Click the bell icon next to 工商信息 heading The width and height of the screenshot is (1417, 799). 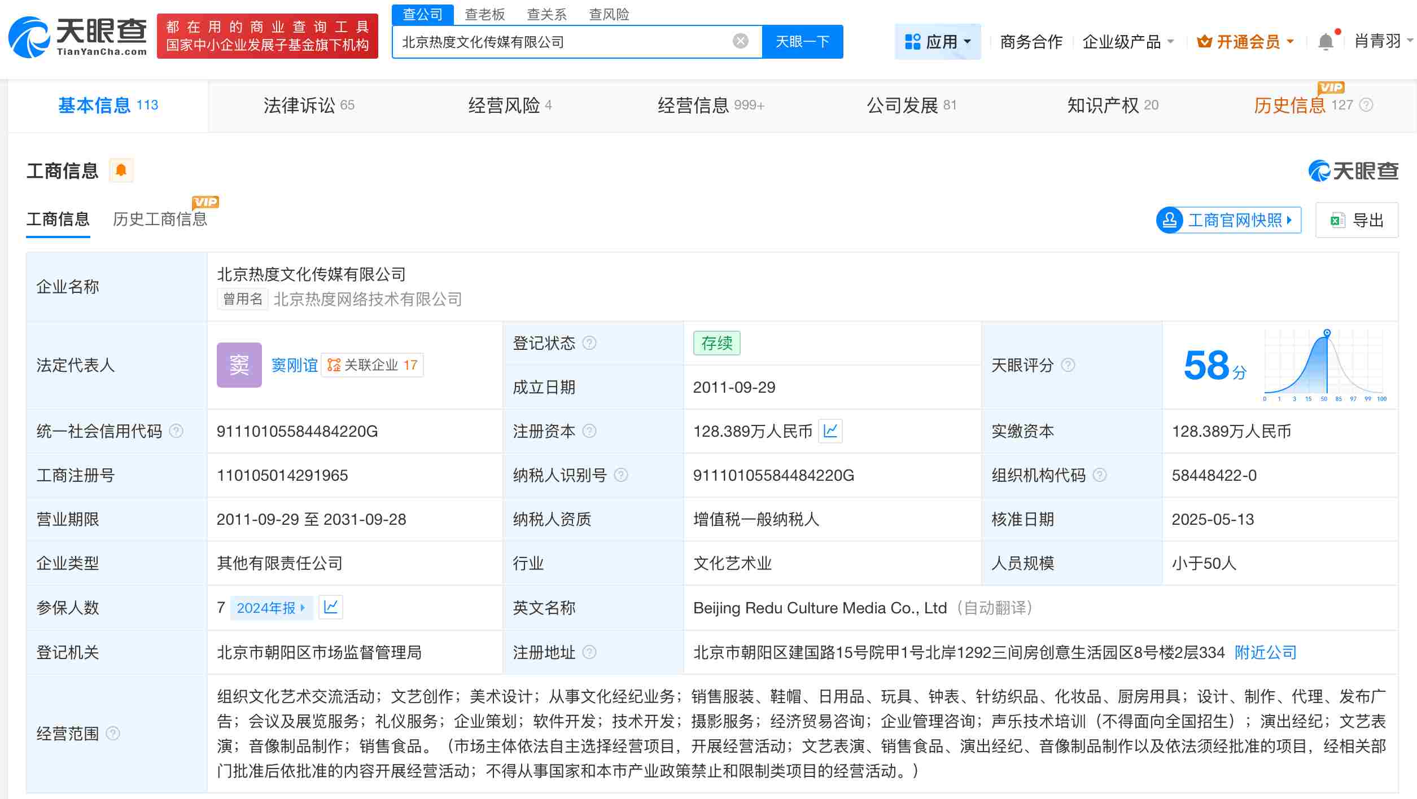(x=121, y=169)
